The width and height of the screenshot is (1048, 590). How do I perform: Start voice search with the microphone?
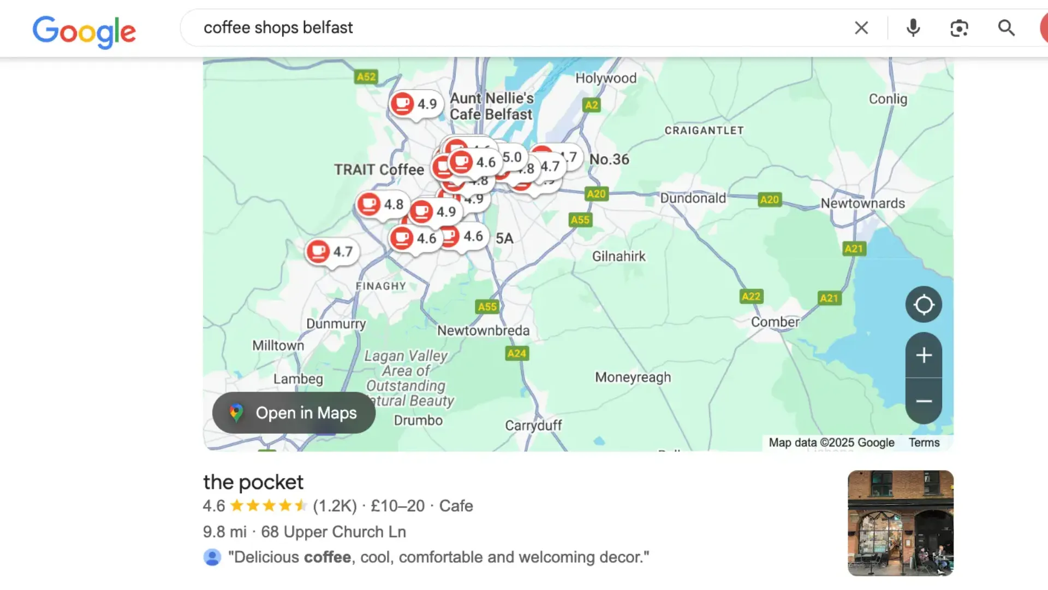[913, 28]
